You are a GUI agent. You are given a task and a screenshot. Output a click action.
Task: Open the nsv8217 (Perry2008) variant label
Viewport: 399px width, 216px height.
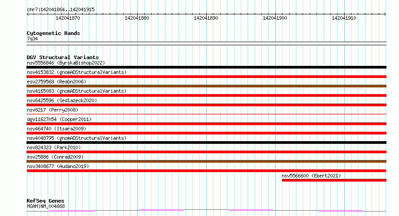pyautogui.click(x=52, y=110)
